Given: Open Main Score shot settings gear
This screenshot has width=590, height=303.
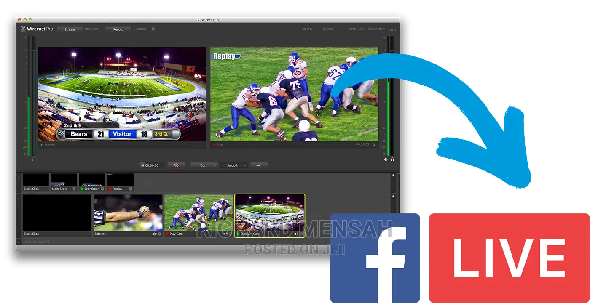Looking at the screenshot, I should tap(74, 189).
